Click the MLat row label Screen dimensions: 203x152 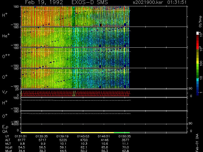9,151
